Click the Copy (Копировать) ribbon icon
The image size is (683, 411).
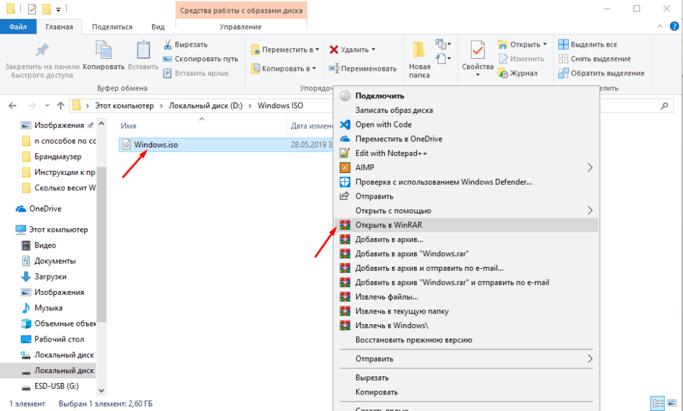pyautogui.click(x=103, y=52)
